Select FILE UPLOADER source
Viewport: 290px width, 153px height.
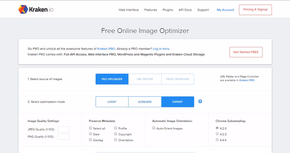[112, 79]
